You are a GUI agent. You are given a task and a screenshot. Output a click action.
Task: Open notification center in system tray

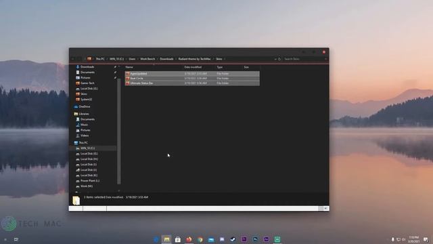point(426,239)
